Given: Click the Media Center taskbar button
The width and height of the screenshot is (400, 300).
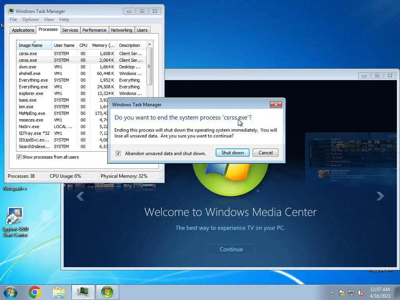Looking at the screenshot, I should (107, 292).
